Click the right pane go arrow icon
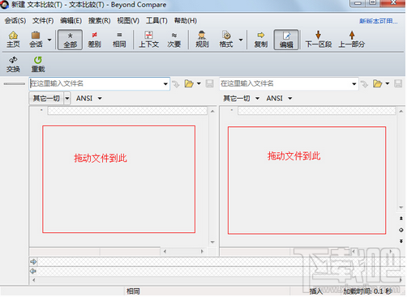Image resolution: width=407 pixels, height=297 pixels. click(364, 84)
